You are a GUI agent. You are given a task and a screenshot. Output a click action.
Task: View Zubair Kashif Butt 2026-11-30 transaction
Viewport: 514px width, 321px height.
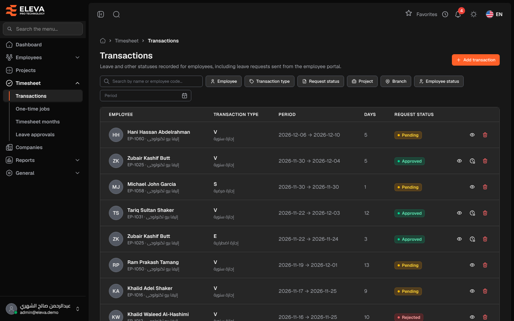pos(459,161)
